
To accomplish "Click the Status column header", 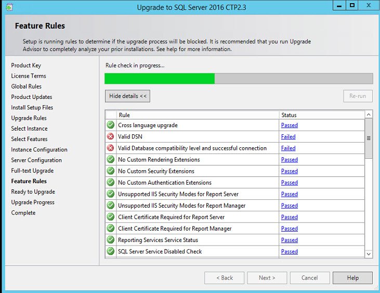I will tap(322, 115).
